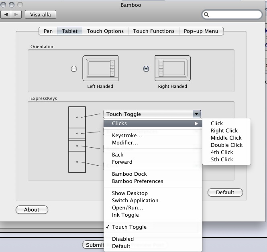The image size is (267, 252).
Task: Click the search magnifier icon
Action: tap(206, 14)
